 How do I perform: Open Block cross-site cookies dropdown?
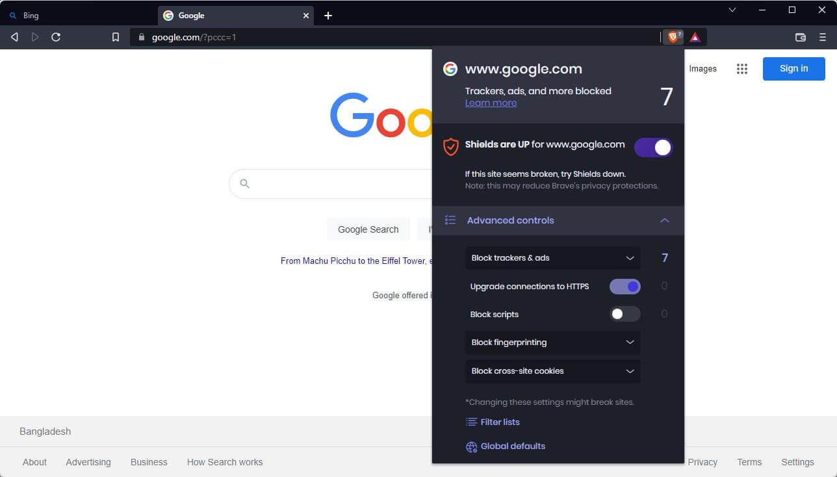553,371
